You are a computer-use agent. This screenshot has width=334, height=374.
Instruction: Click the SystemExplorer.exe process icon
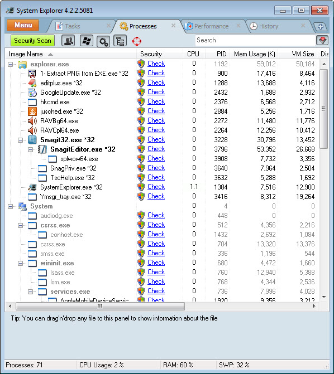coord(32,187)
